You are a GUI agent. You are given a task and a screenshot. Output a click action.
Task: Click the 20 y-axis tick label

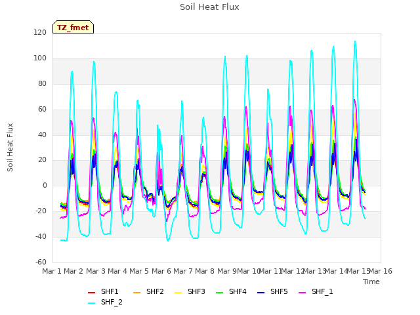(x=42, y=160)
